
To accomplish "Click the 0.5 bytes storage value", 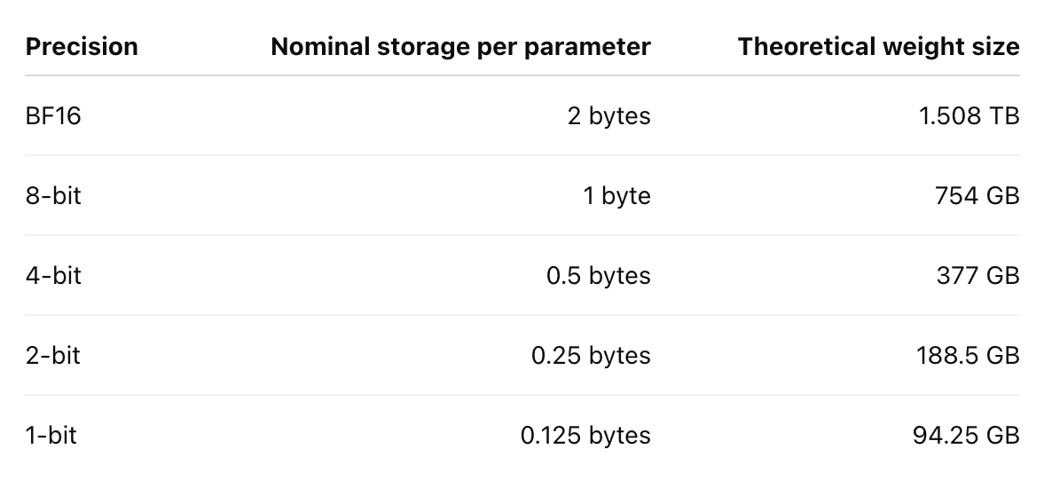I will coord(599,276).
